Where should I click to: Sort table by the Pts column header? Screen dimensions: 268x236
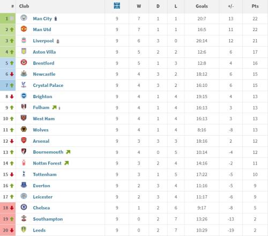tap(255, 6)
